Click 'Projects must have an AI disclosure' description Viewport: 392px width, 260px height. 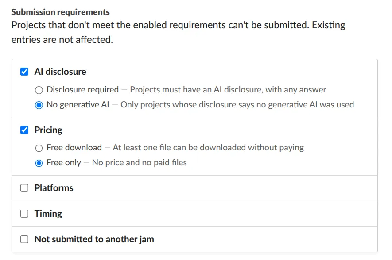click(x=228, y=90)
